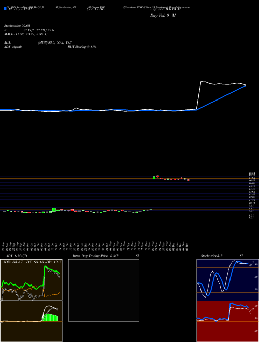Click the large green gap-up candlestick
259x342 pixels.
(154, 178)
